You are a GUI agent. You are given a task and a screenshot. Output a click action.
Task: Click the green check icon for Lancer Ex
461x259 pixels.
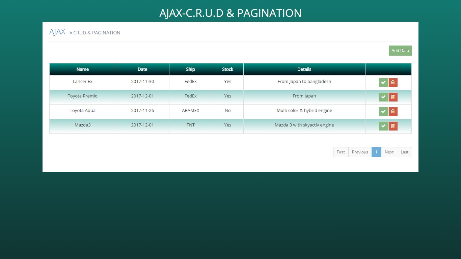click(x=383, y=82)
